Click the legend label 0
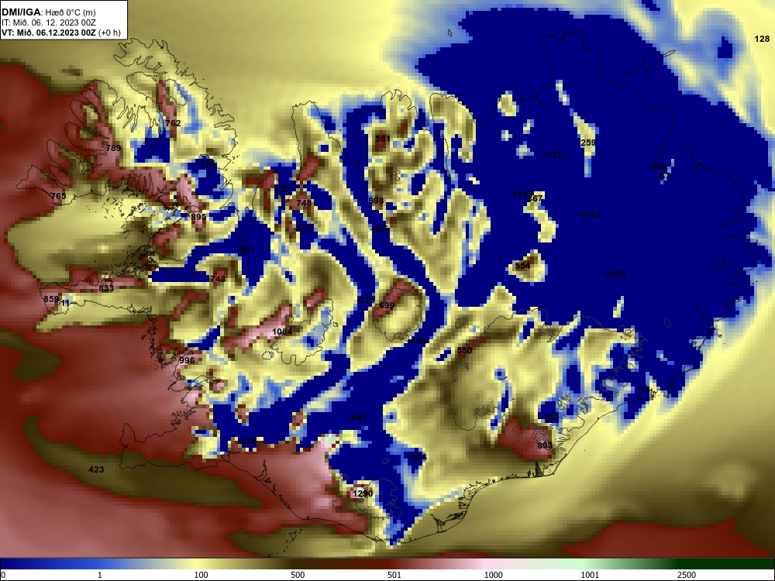The height and width of the screenshot is (581, 775). point(3,575)
